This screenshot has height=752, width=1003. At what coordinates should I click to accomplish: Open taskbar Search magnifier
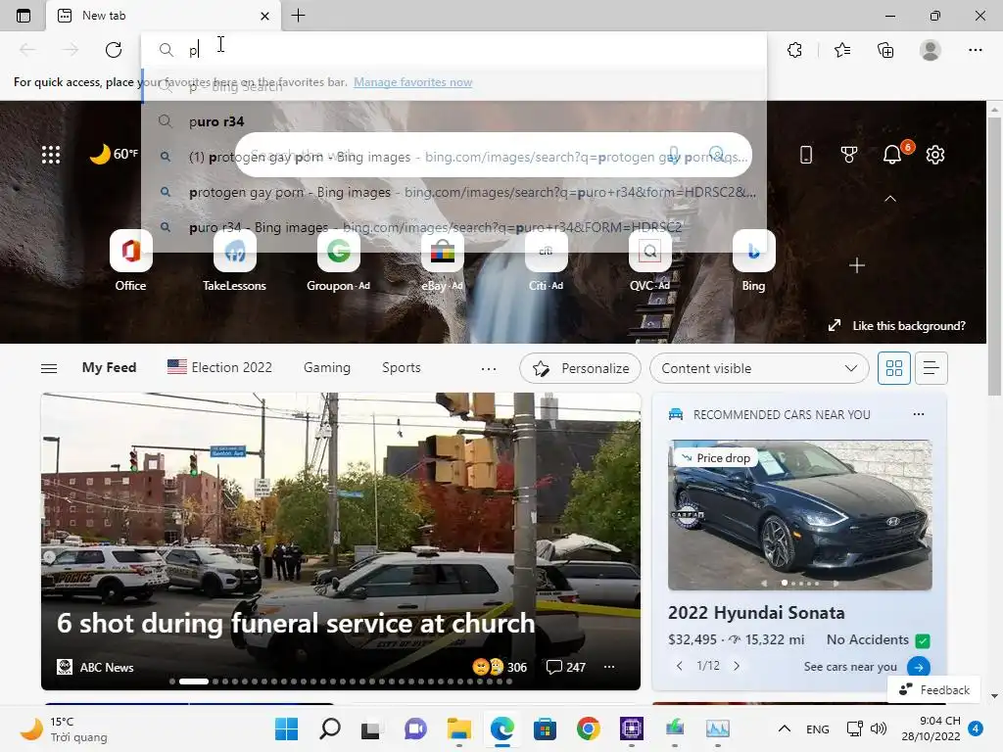[329, 728]
